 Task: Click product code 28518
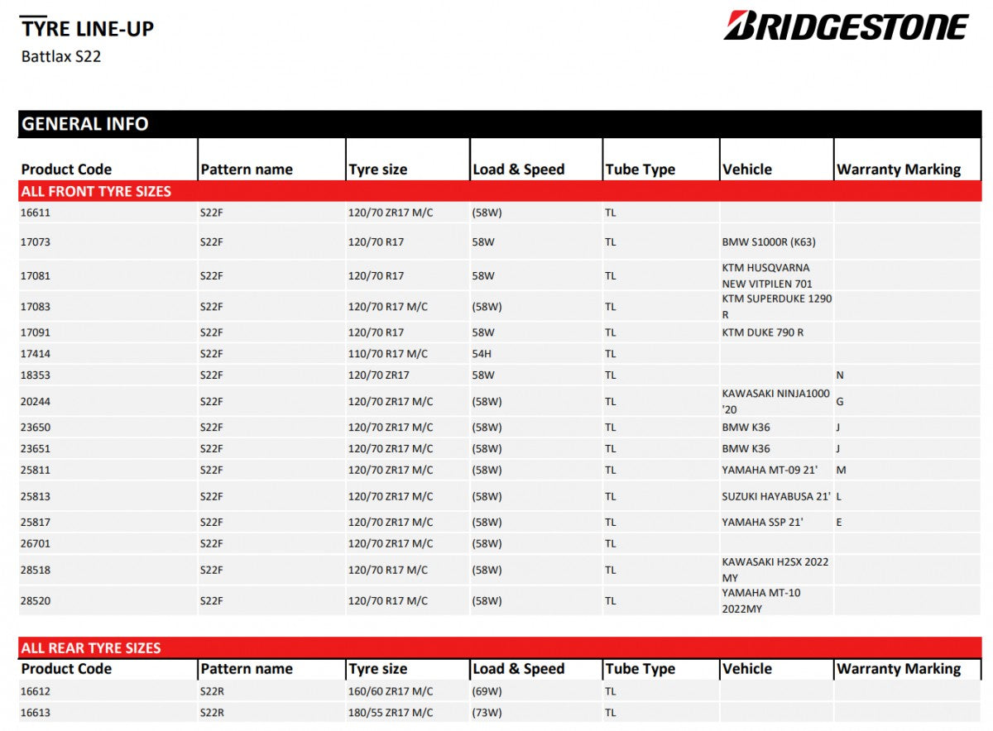pos(36,571)
